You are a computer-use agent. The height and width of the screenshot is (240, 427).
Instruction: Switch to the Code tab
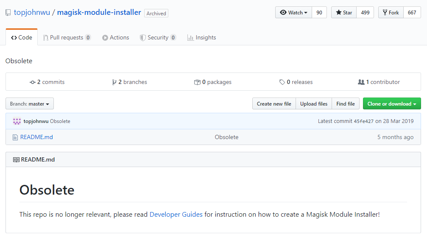click(x=22, y=37)
